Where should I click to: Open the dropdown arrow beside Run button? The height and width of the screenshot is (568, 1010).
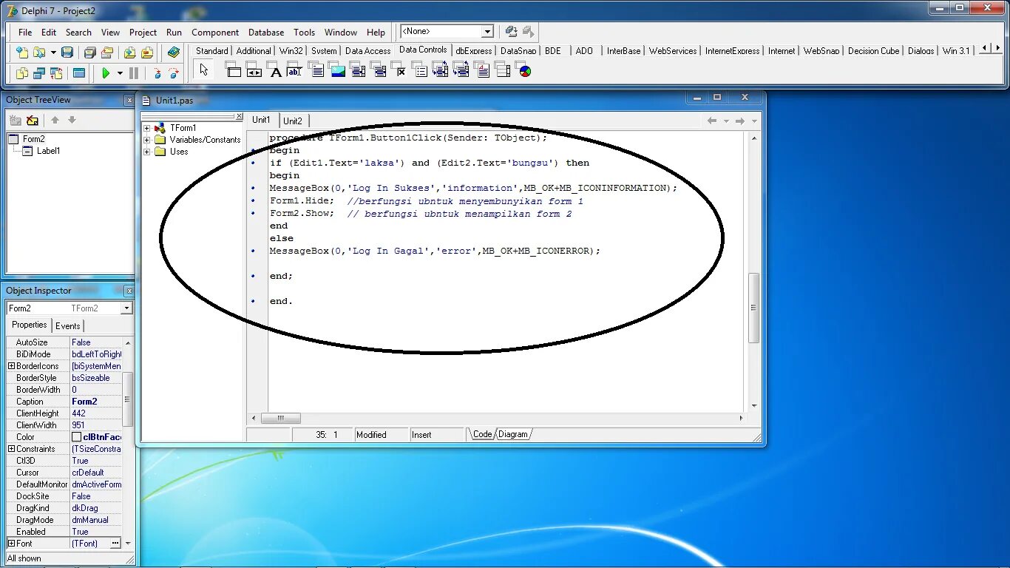(120, 73)
